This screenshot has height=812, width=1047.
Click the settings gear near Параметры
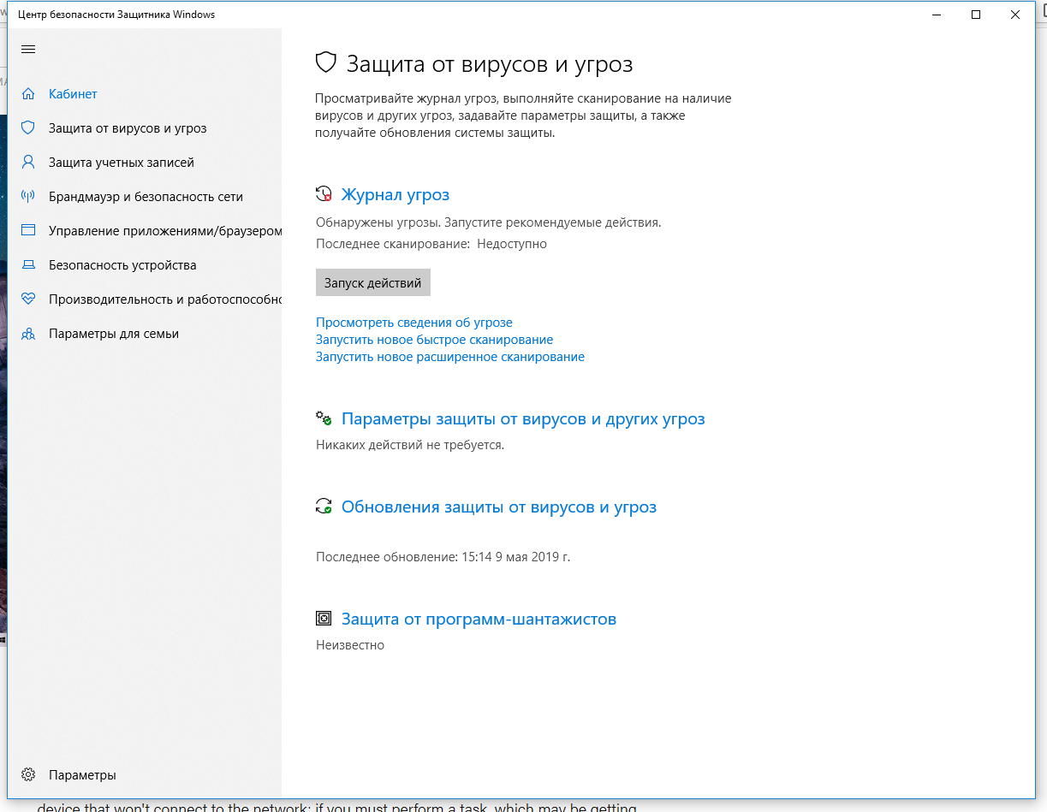[x=28, y=774]
